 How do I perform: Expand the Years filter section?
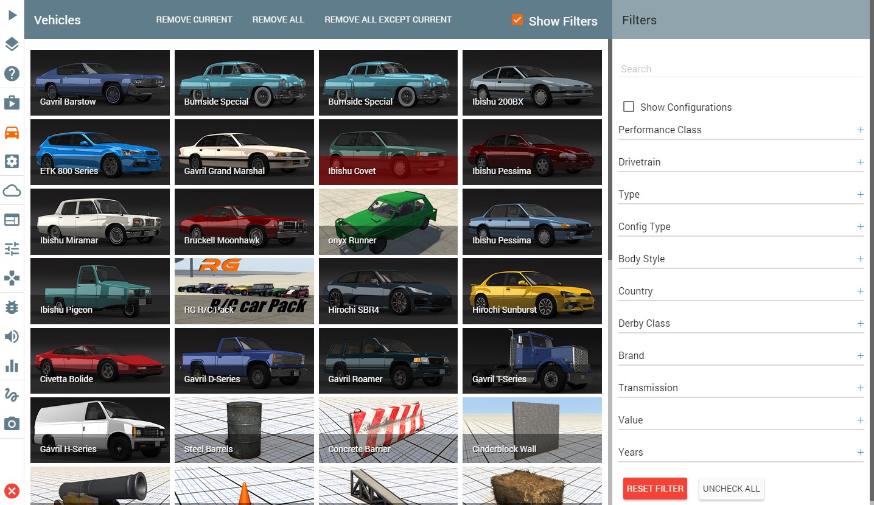pyautogui.click(x=741, y=452)
